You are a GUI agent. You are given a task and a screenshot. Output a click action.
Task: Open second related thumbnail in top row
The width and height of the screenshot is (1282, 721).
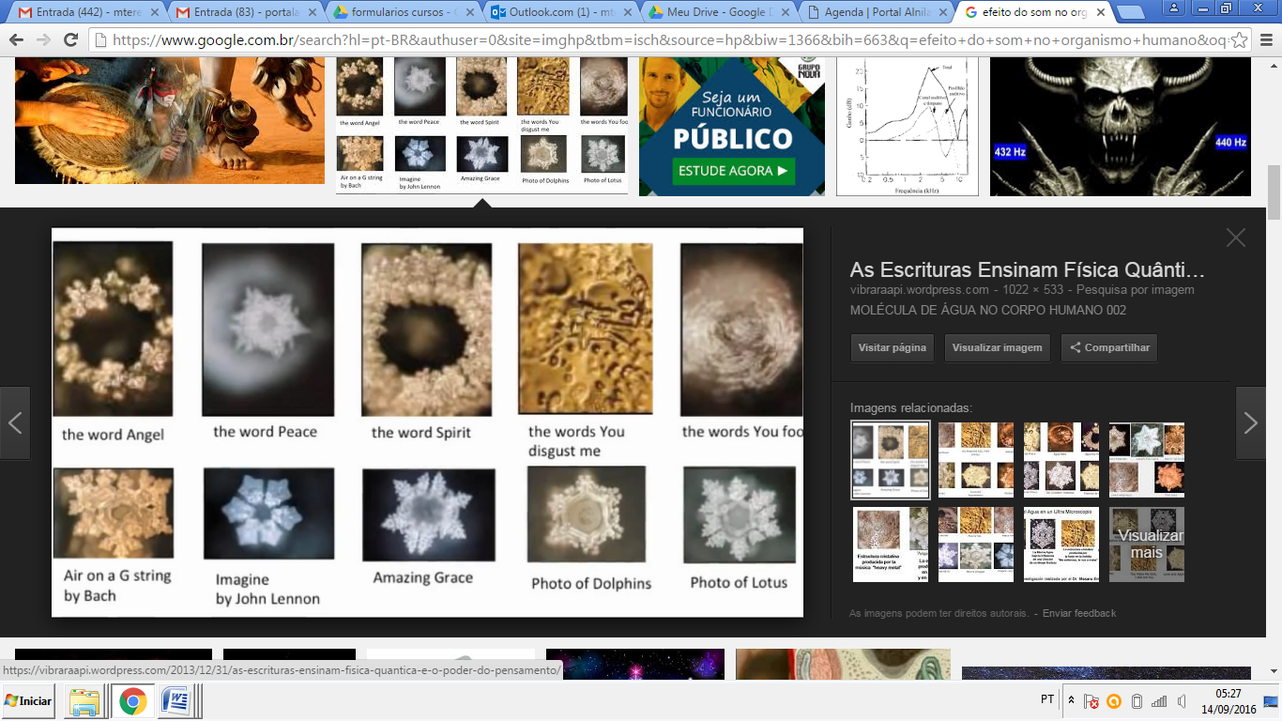[x=976, y=460]
